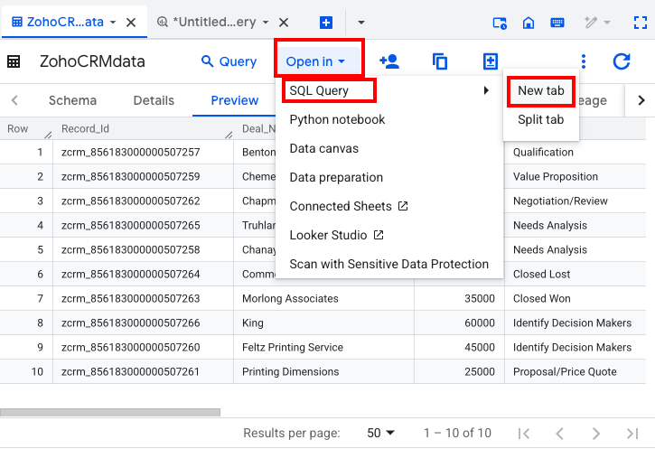Select New tab in the submenu

coord(541,90)
